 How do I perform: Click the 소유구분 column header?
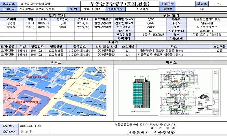(219, 47)
